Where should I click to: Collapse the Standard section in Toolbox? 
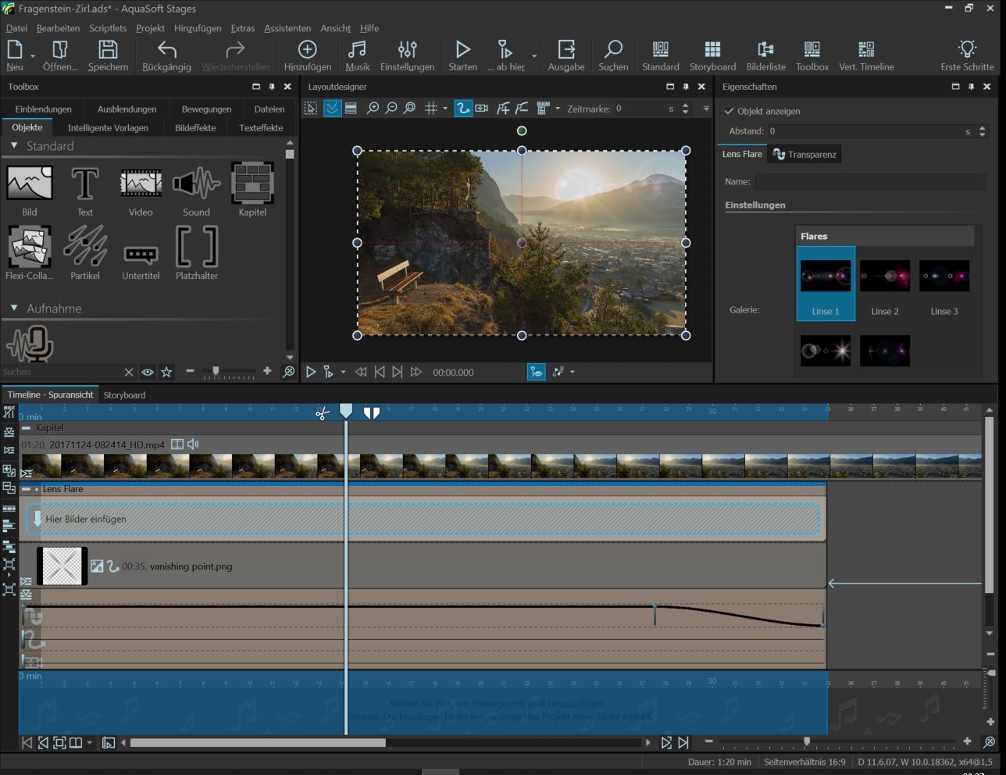point(14,146)
